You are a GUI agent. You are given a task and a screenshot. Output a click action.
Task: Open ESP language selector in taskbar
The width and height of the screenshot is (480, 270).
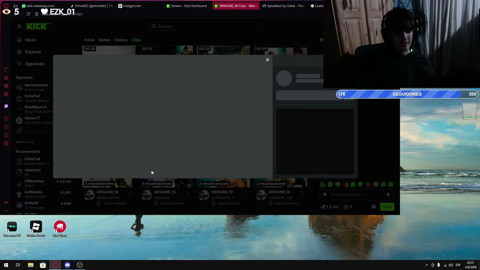(x=458, y=265)
